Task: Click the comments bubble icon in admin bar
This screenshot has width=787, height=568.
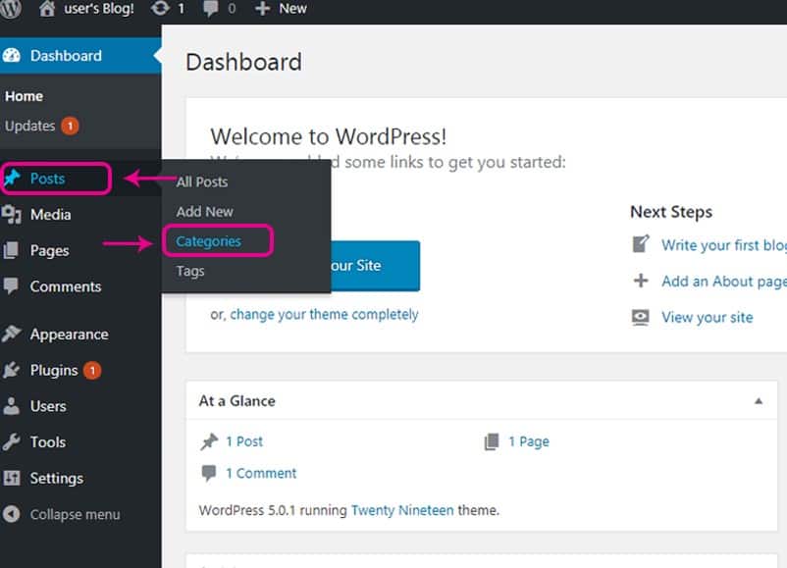Action: click(211, 9)
